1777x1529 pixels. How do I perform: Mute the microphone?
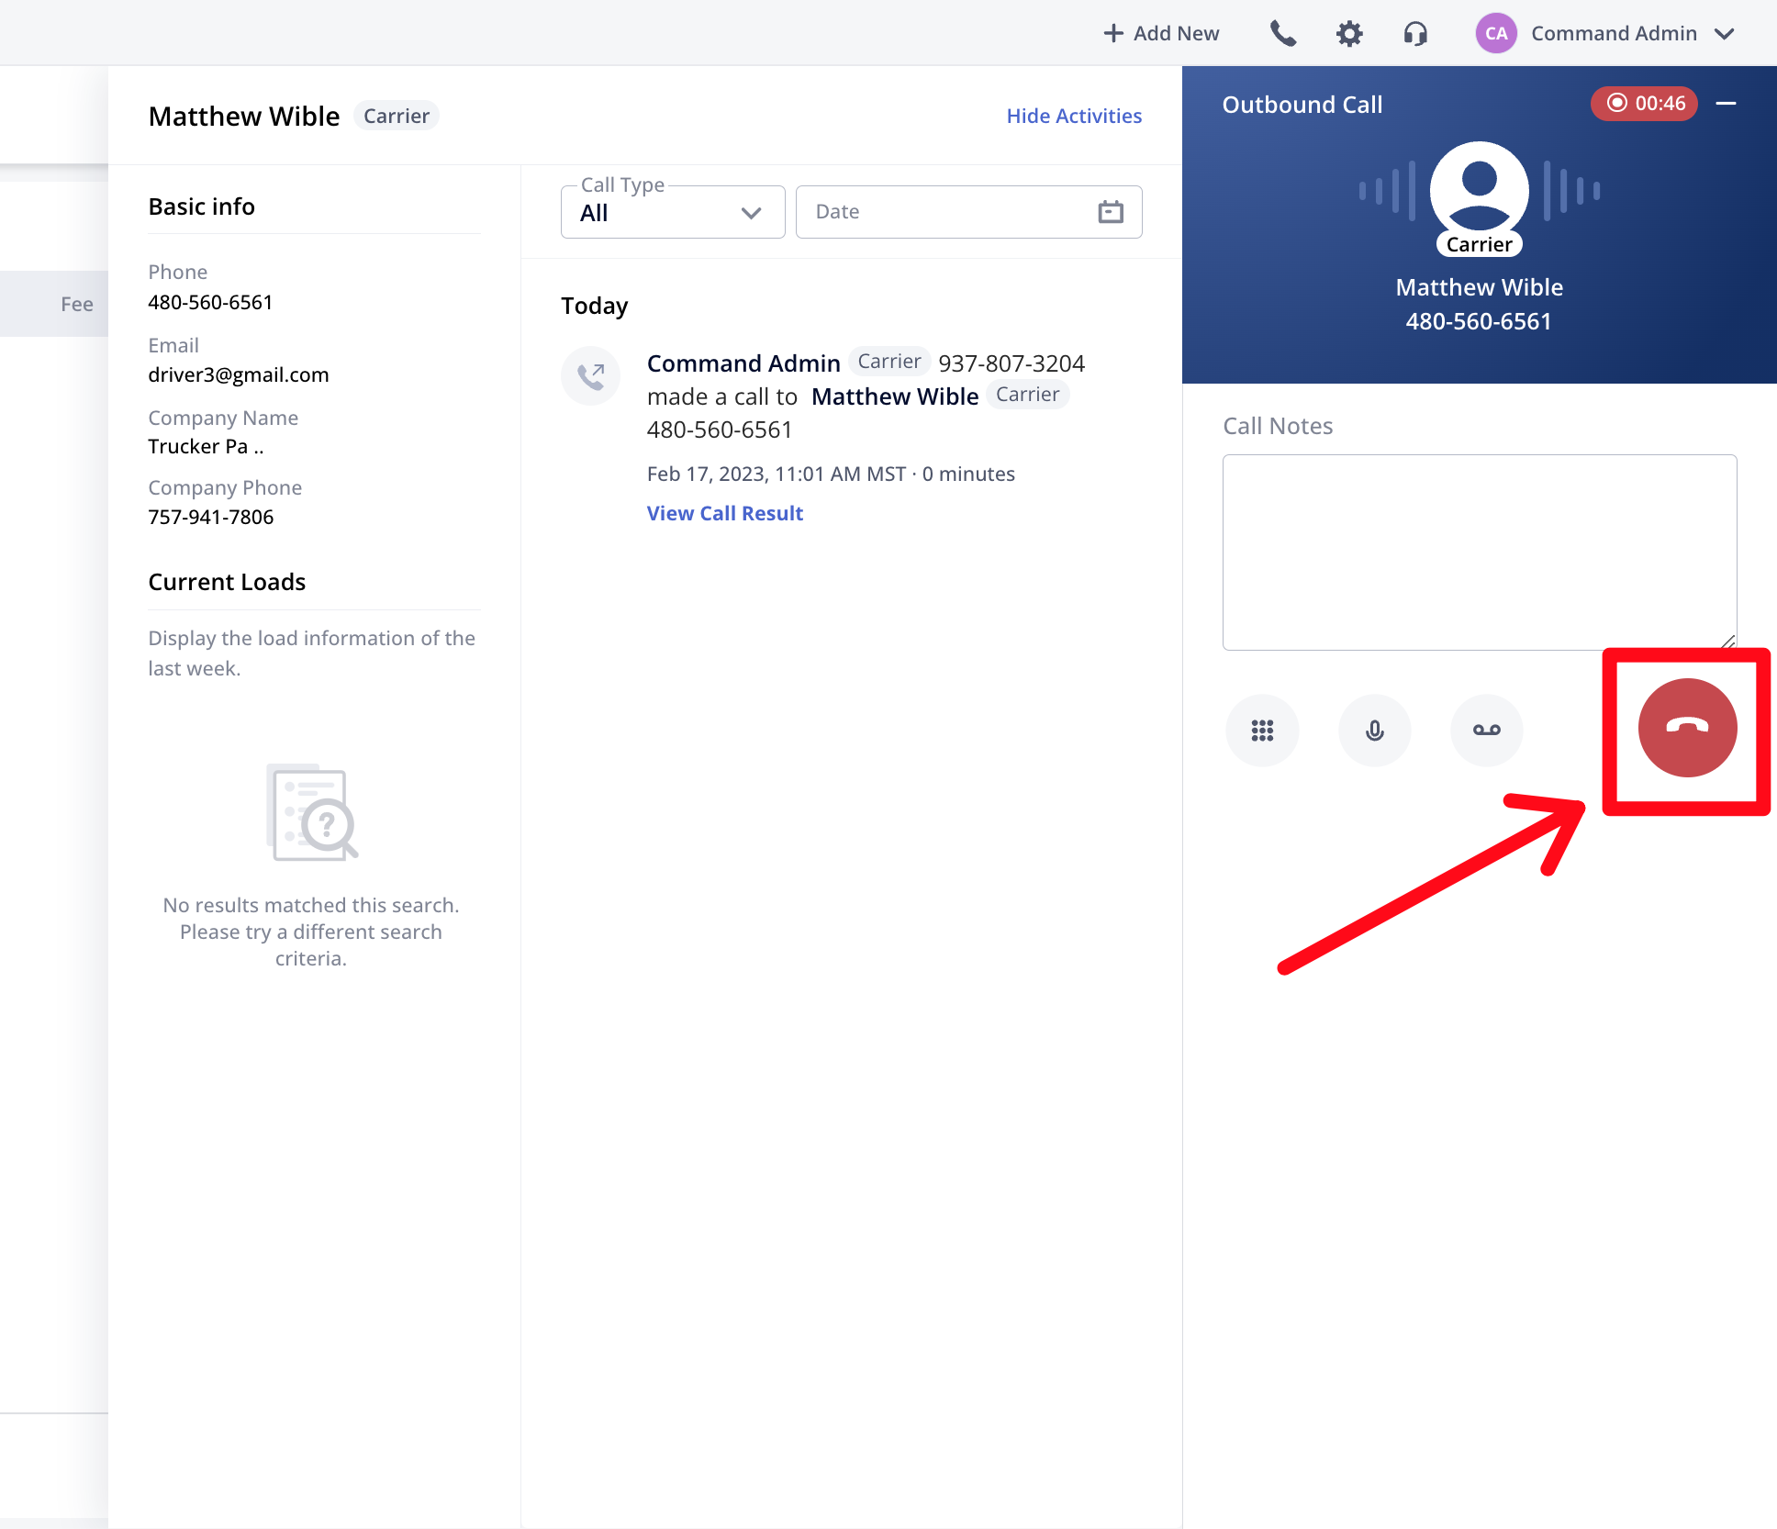pos(1374,731)
